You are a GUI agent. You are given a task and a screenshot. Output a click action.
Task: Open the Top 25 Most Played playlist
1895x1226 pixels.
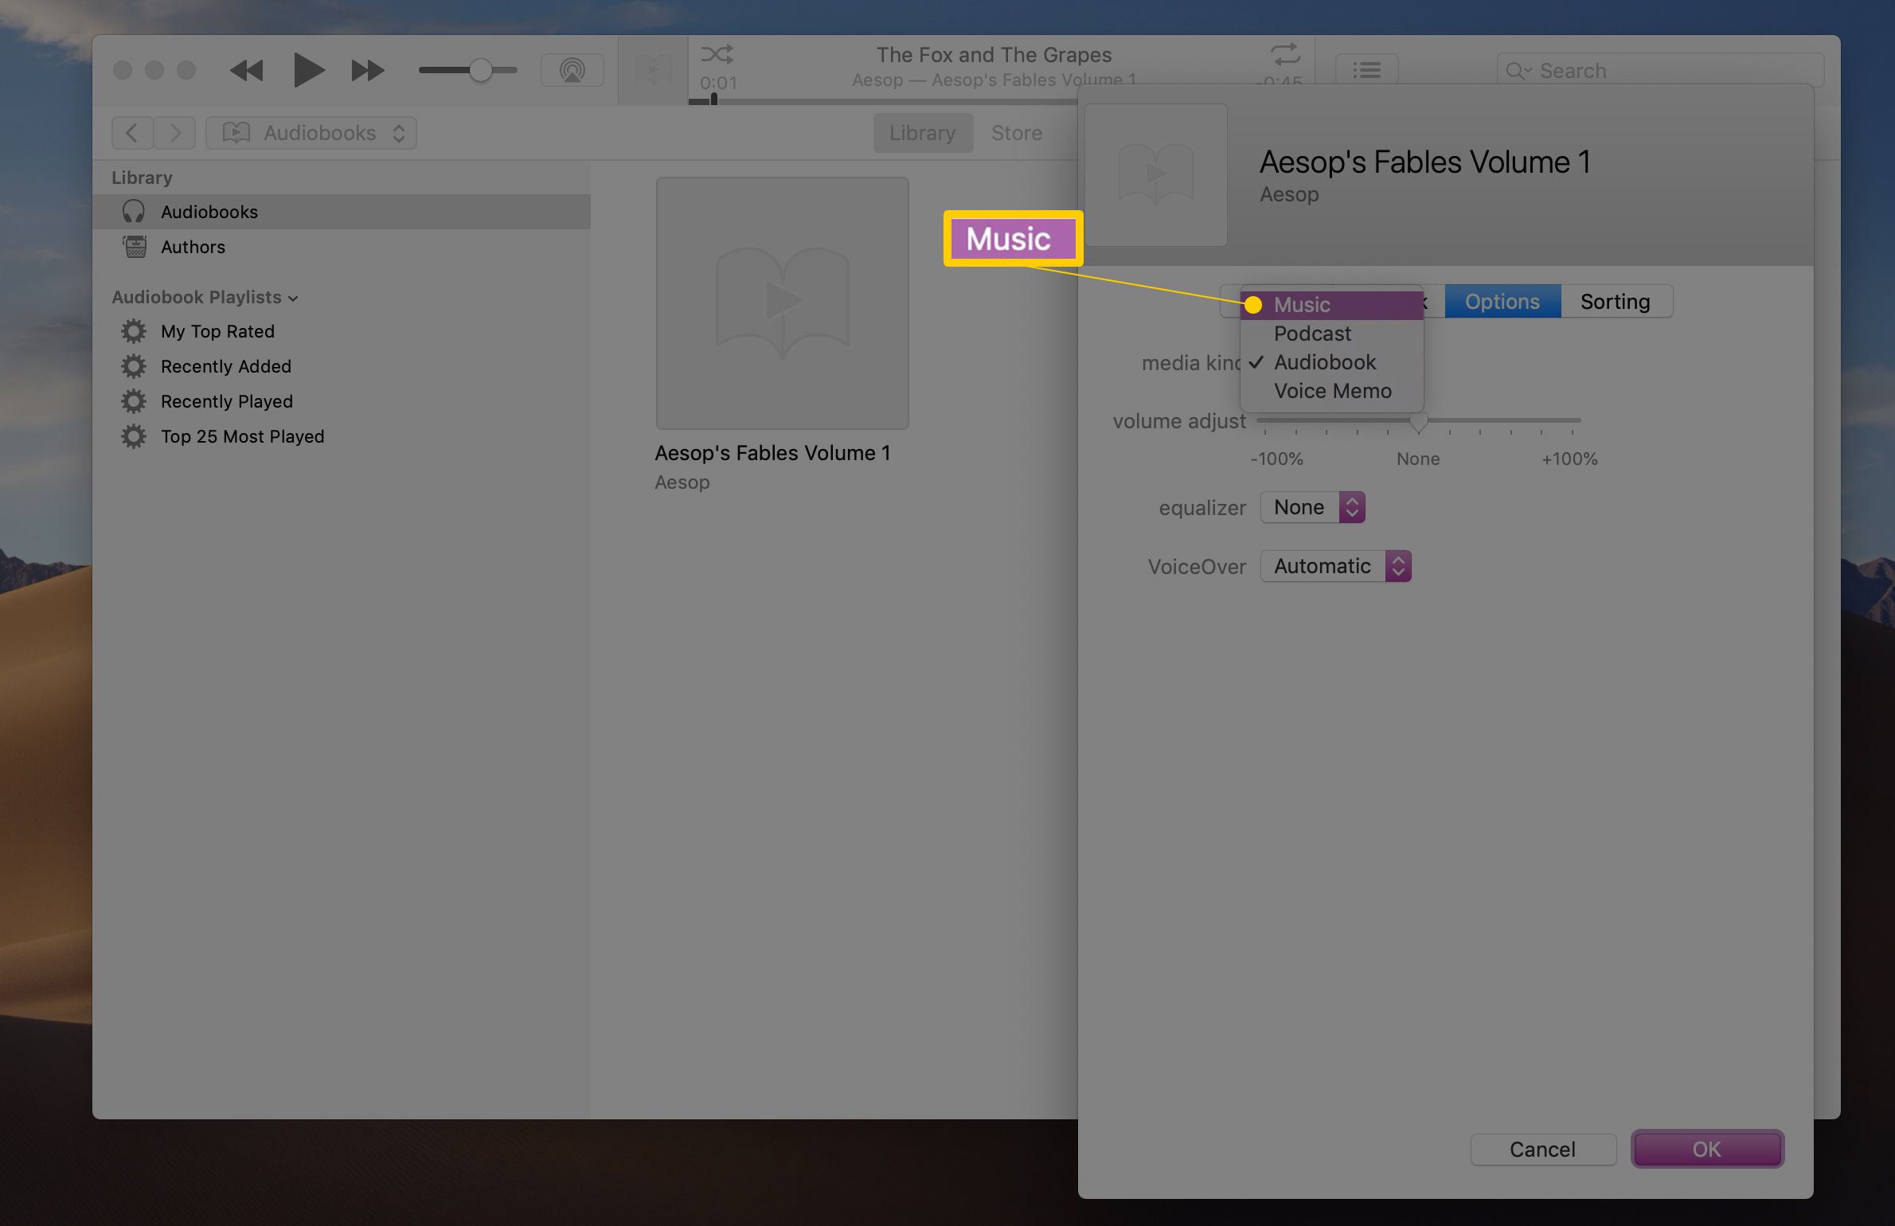click(242, 436)
